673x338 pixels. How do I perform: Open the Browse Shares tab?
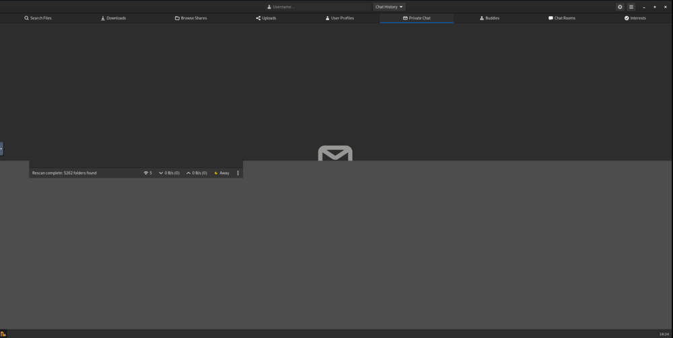pyautogui.click(x=190, y=18)
